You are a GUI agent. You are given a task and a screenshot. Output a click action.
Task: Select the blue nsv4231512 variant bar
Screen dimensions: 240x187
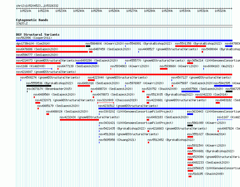[x=166, y=108]
